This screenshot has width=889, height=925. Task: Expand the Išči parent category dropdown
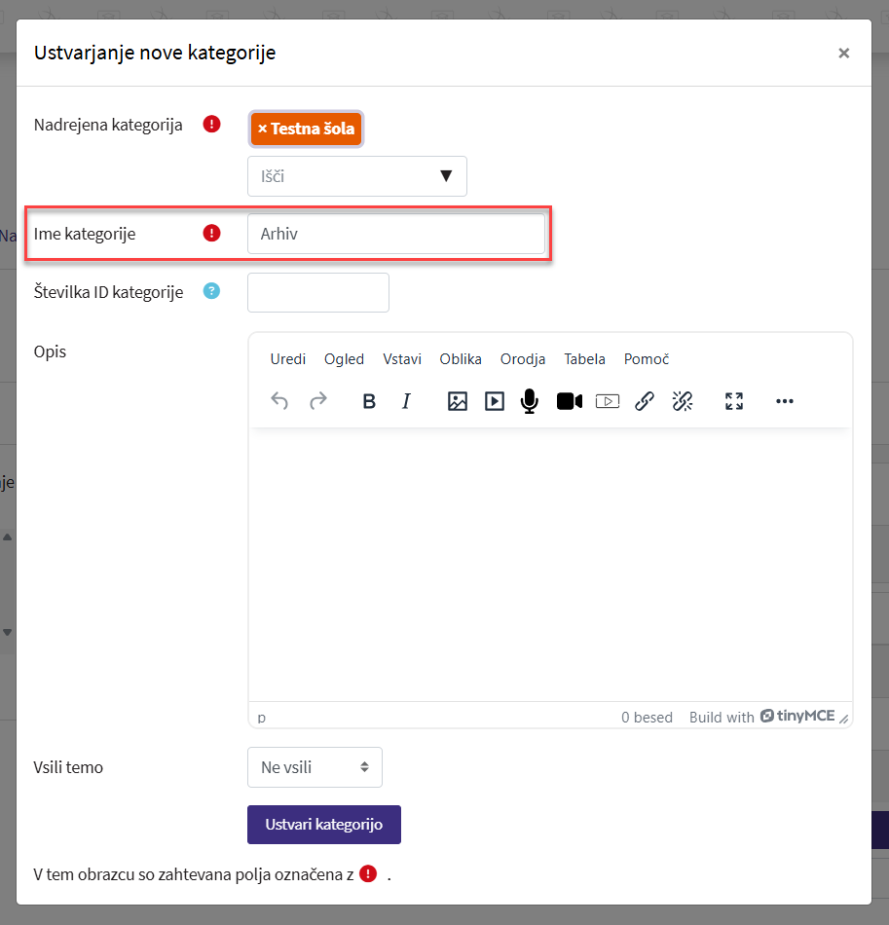pyautogui.click(x=446, y=176)
